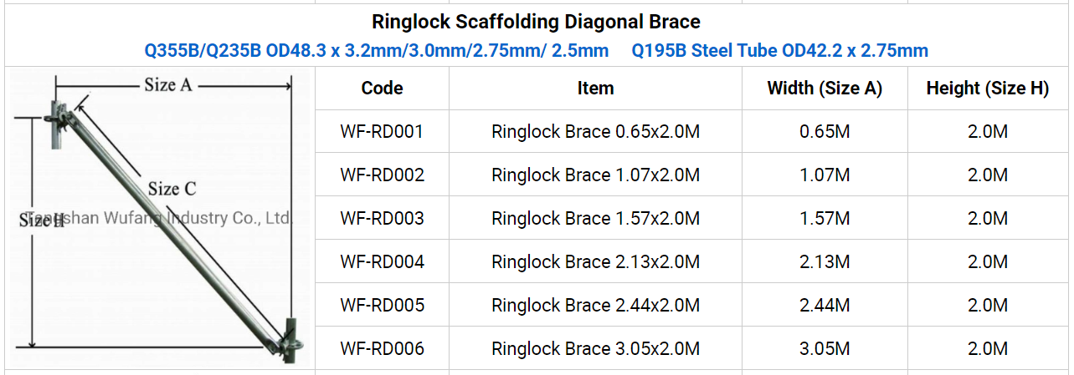Select the Height (Size H) column header
This screenshot has height=375, width=1074.
pyautogui.click(x=987, y=88)
